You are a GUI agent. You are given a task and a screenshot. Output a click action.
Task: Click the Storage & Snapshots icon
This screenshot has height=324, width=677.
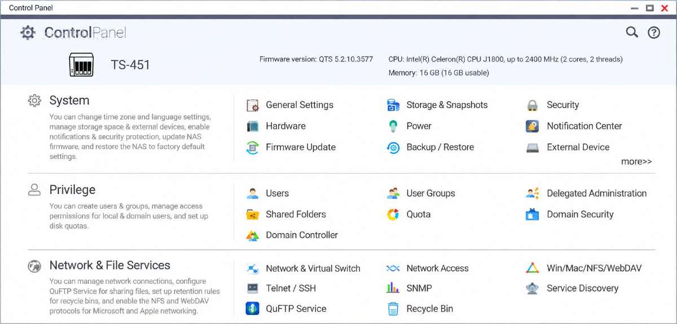point(393,105)
